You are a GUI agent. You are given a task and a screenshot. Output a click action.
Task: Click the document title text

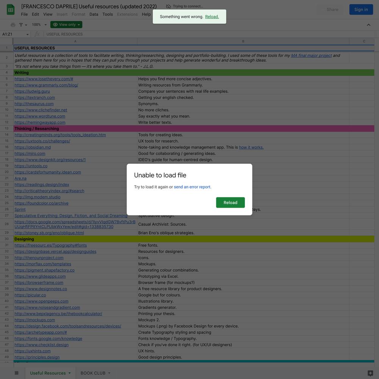89,6
